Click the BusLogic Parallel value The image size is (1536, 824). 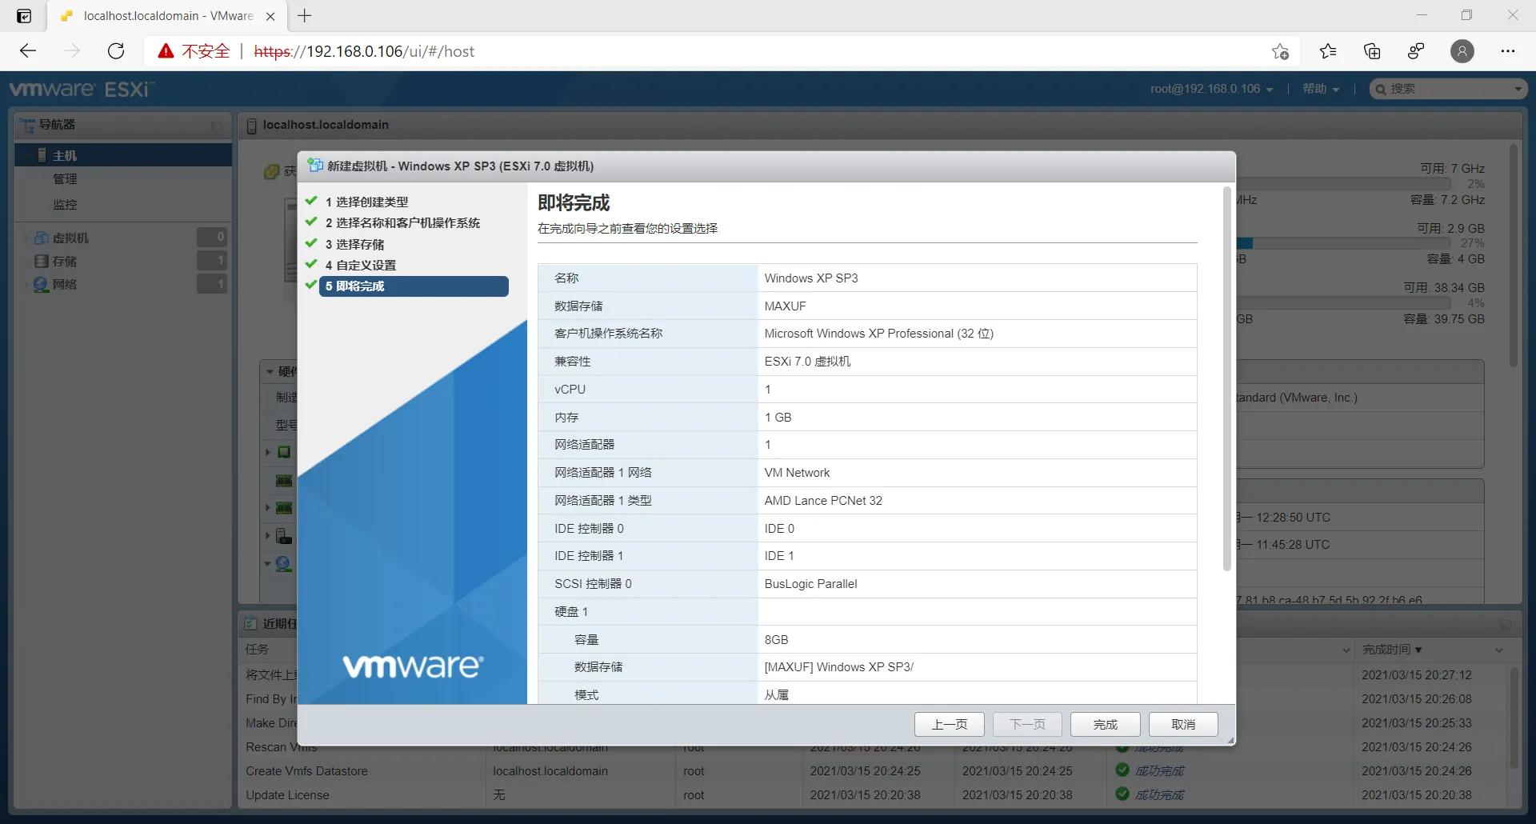point(810,583)
